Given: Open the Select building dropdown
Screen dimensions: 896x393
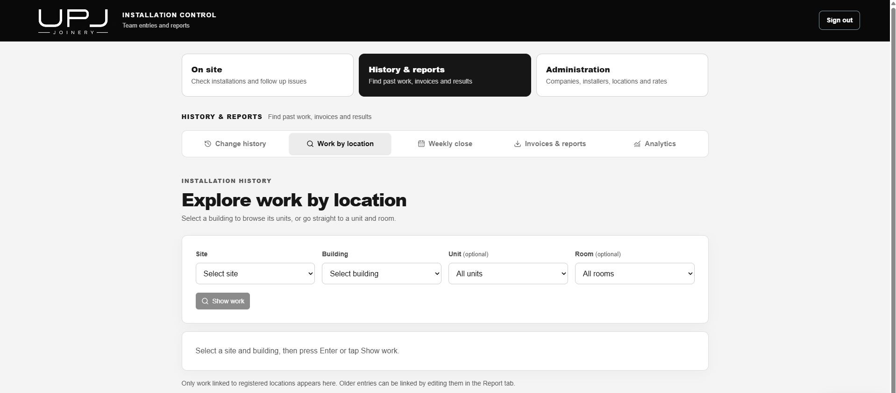Looking at the screenshot, I should tap(382, 274).
